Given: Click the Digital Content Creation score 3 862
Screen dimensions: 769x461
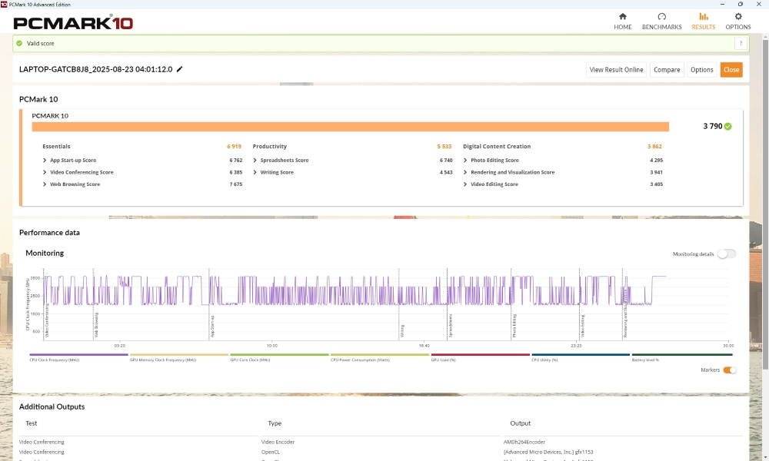Looking at the screenshot, I should click(x=654, y=147).
